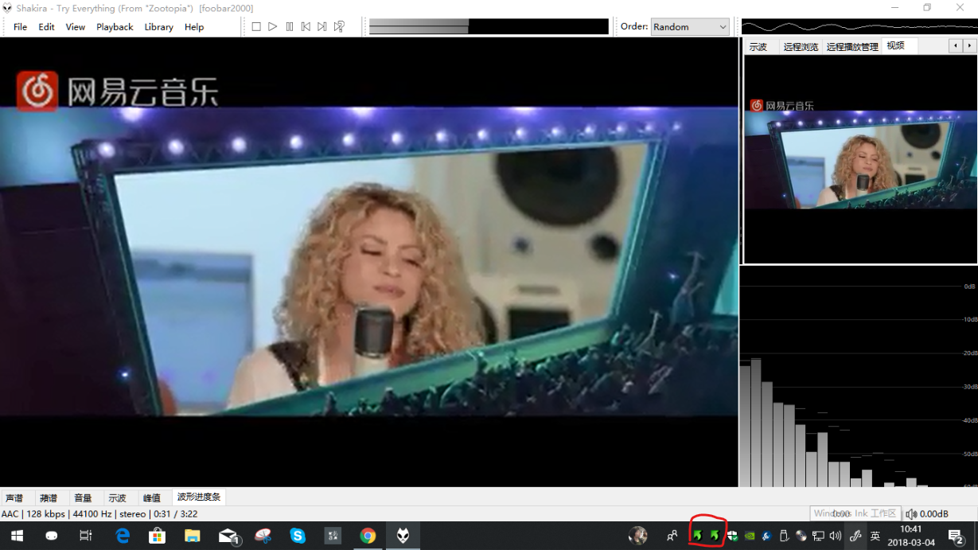Click the seek bar to change position
Screen dimensions: 978x550
489,26
